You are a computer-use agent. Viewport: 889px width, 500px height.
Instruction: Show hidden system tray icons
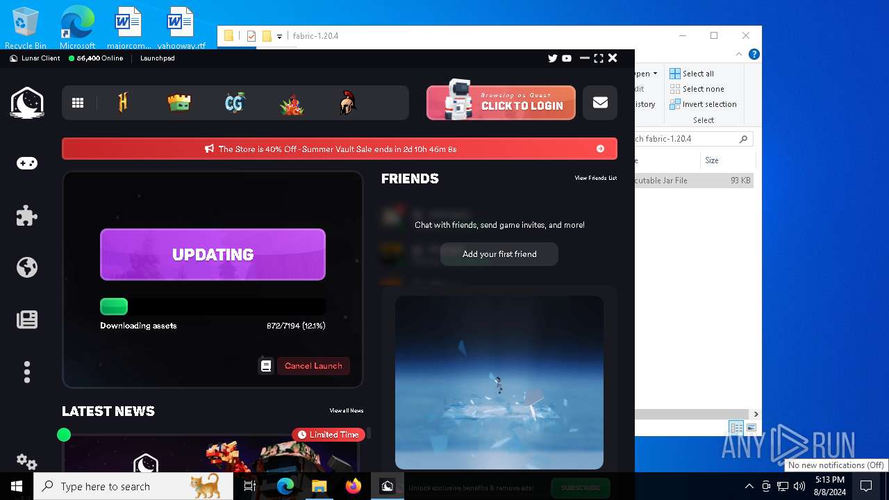tap(749, 486)
